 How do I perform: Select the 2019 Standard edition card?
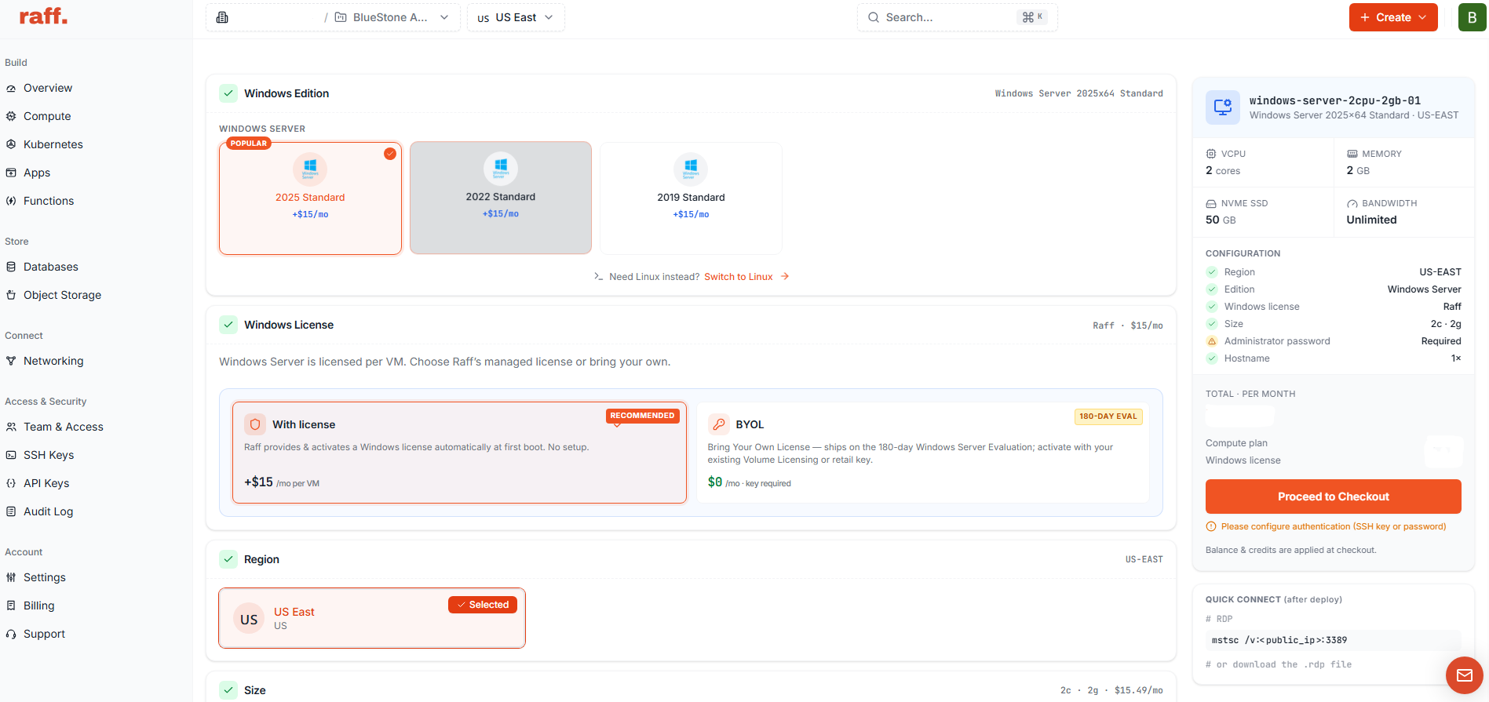tap(691, 198)
